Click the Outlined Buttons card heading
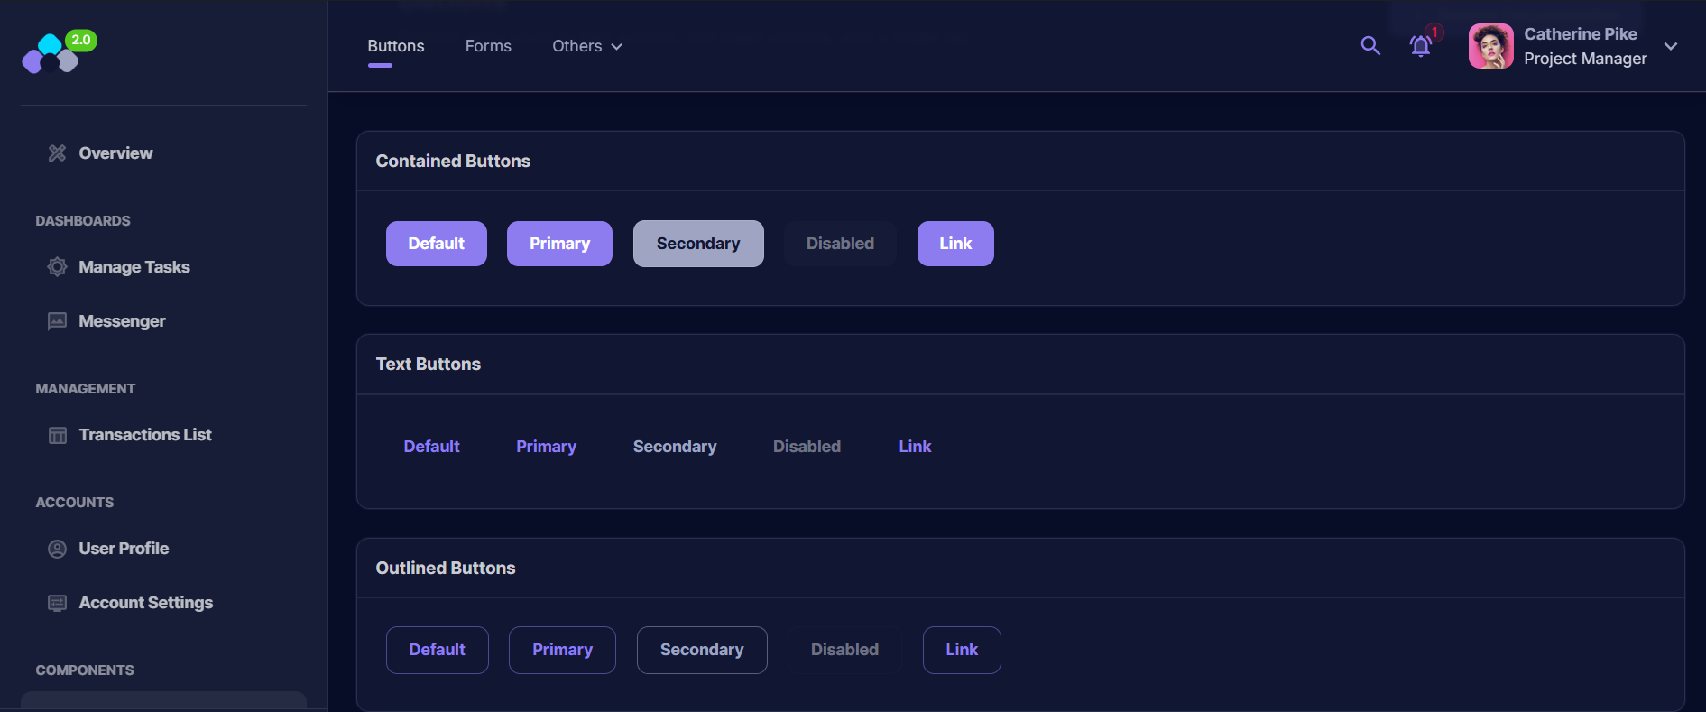The image size is (1706, 712). tap(446, 569)
